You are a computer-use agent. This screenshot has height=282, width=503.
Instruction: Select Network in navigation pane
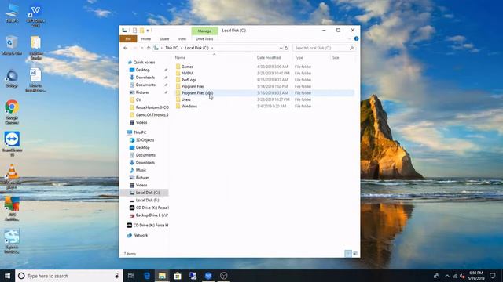click(x=141, y=235)
